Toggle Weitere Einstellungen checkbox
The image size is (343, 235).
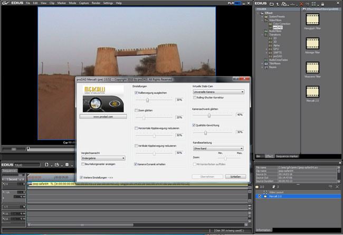[x=81, y=178]
